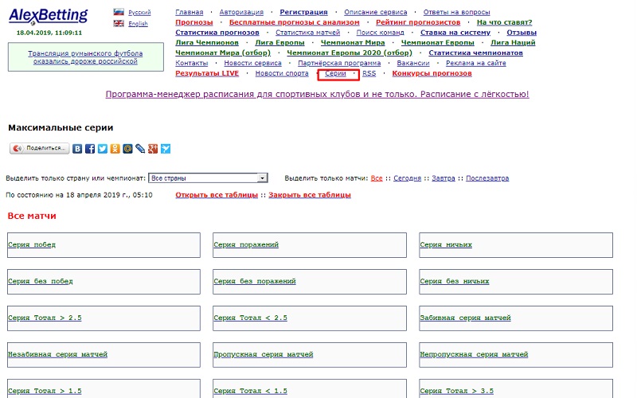This screenshot has height=398, width=637.
Task: Click the British flag icon
Action: pos(119,24)
